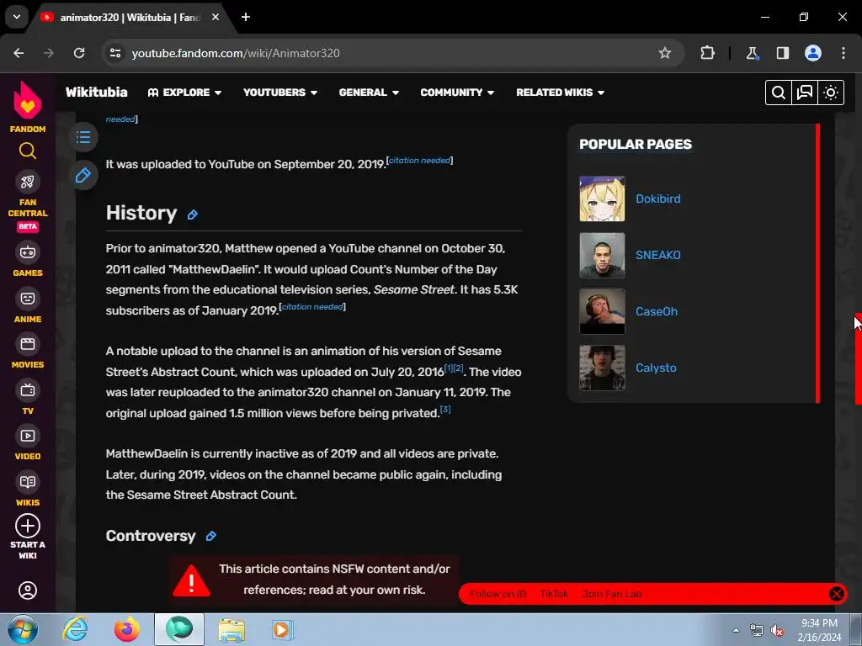The height and width of the screenshot is (646, 862).
Task: Open the Video play icon in sidebar
Action: pyautogui.click(x=28, y=437)
